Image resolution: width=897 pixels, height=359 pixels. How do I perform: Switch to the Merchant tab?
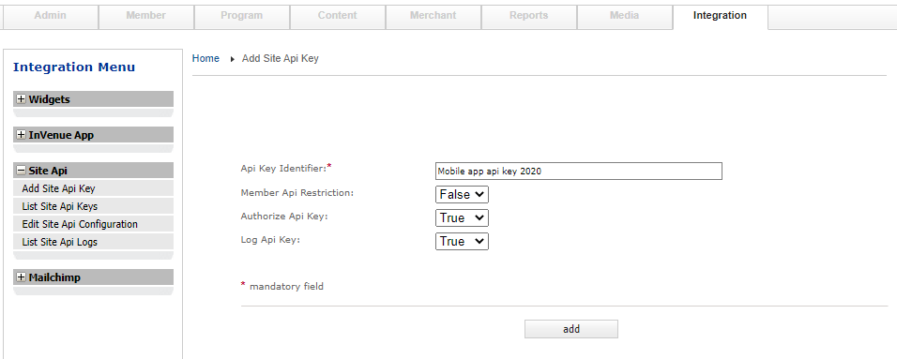[433, 16]
